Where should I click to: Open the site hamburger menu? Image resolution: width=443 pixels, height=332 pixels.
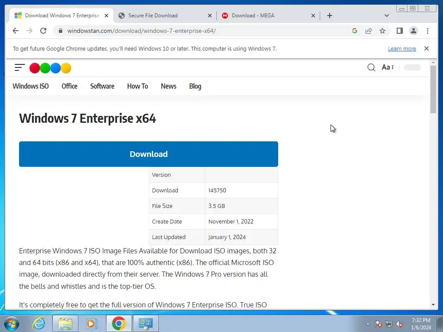click(19, 67)
